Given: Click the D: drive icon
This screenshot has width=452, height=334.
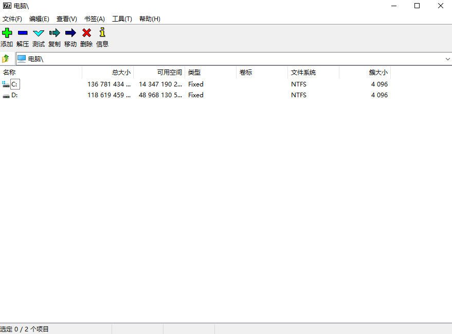Looking at the screenshot, I should coord(6,96).
